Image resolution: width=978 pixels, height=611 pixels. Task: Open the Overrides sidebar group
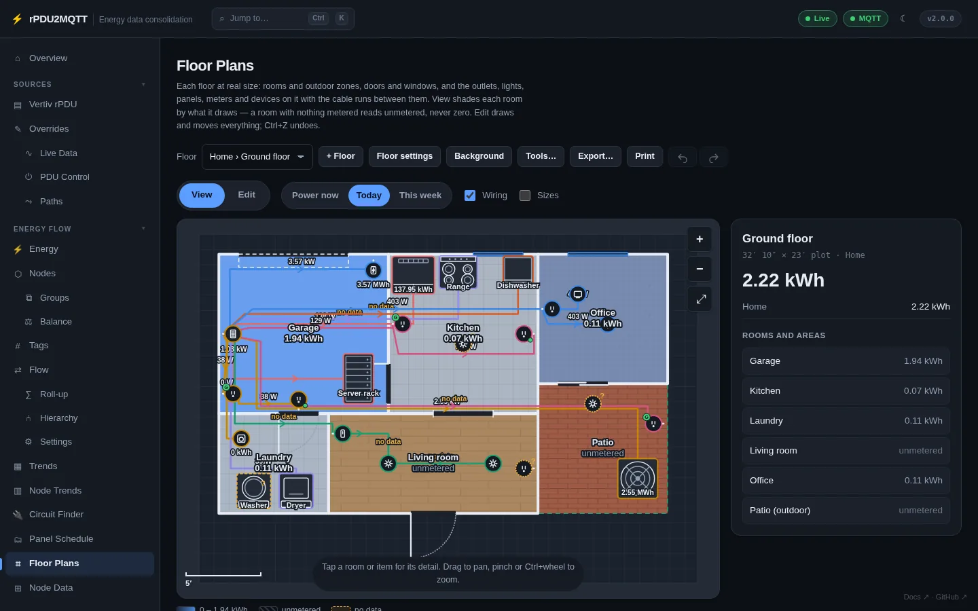(x=80, y=129)
